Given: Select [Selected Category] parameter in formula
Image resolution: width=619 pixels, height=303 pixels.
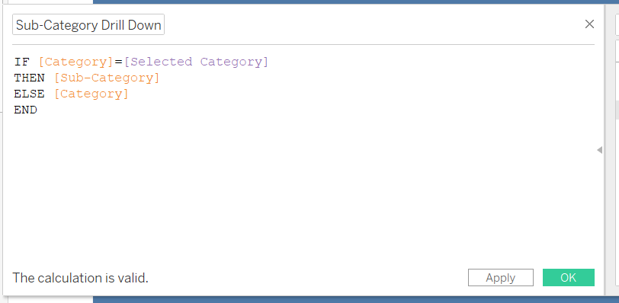Looking at the screenshot, I should click(196, 62).
